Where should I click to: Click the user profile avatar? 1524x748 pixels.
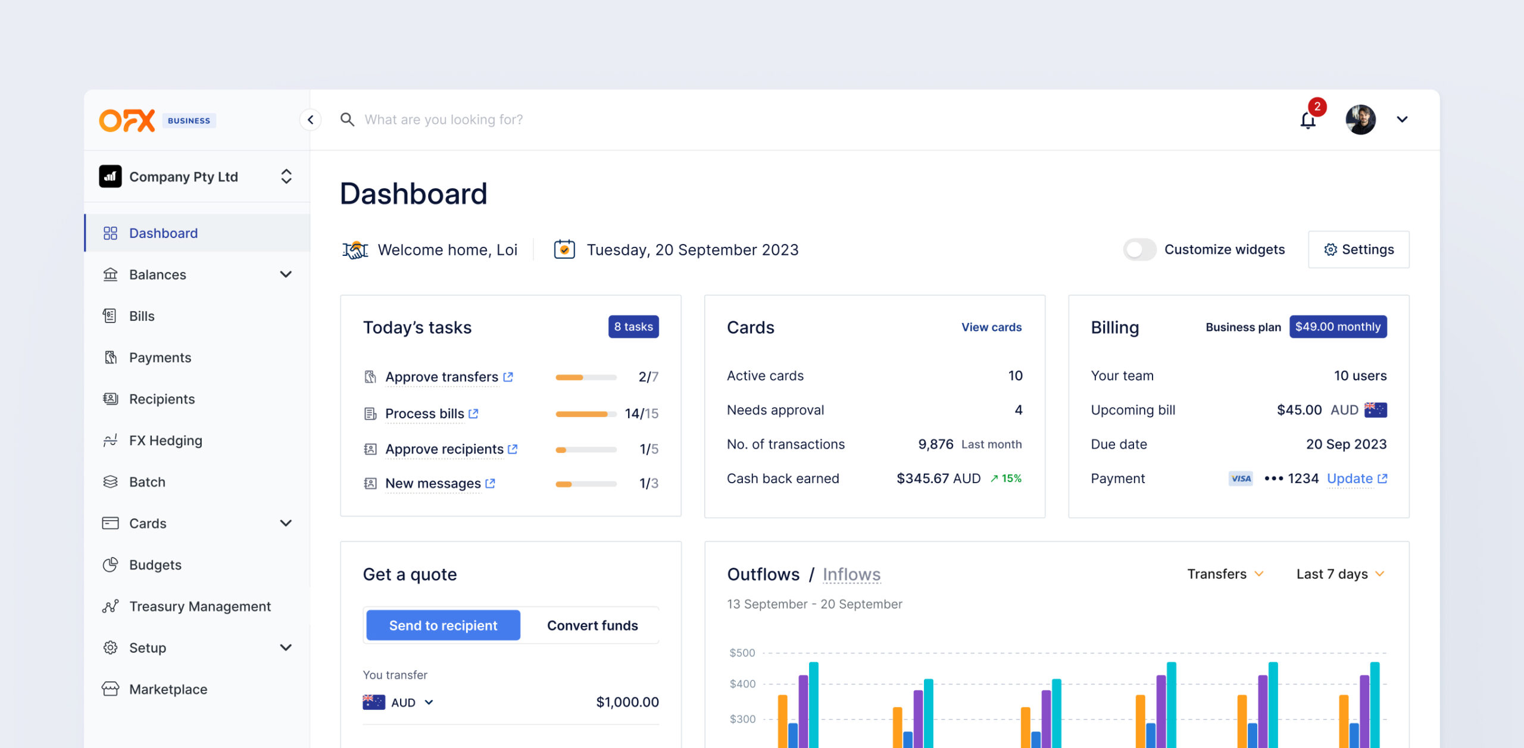tap(1360, 120)
